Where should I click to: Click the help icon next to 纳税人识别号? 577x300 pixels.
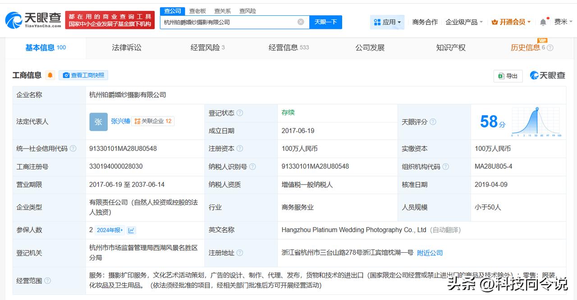(252, 167)
